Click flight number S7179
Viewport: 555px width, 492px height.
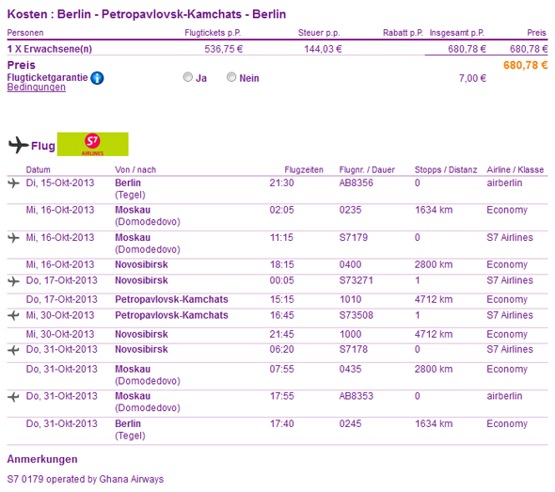(x=354, y=237)
